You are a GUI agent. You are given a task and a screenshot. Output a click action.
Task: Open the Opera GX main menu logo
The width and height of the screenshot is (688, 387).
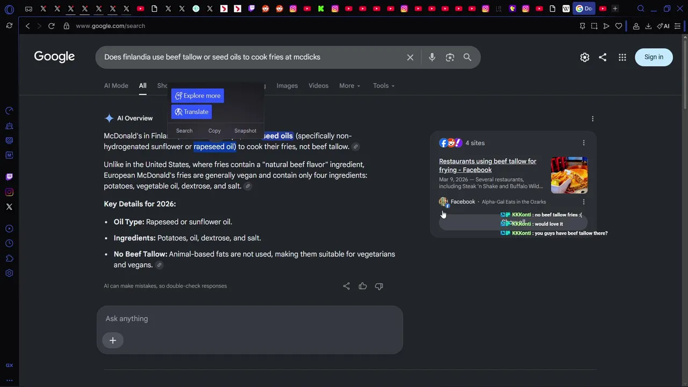[9, 9]
